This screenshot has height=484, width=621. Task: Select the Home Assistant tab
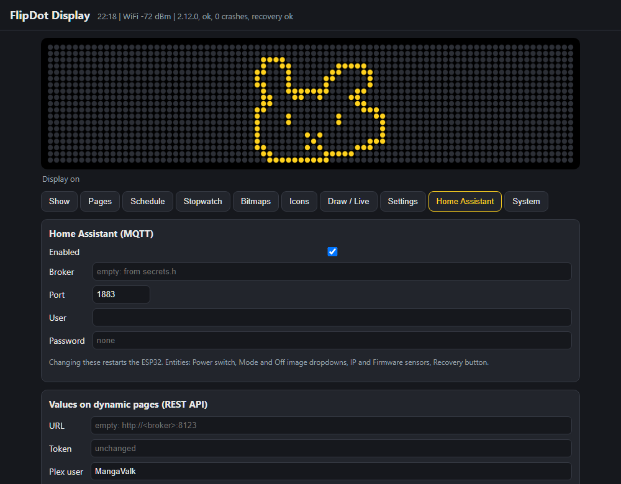(465, 202)
